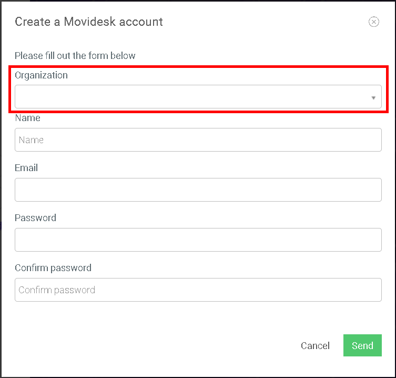Click the Please fill out the form below text

pyautogui.click(x=75, y=56)
